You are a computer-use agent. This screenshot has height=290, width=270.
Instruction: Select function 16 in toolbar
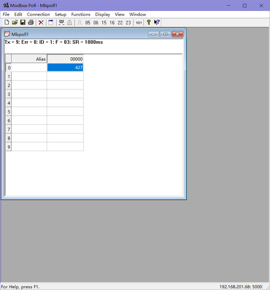point(112,23)
